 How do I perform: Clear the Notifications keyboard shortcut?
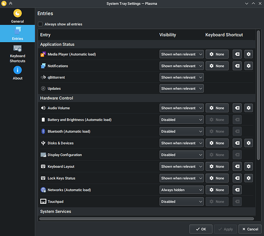tap(237, 66)
